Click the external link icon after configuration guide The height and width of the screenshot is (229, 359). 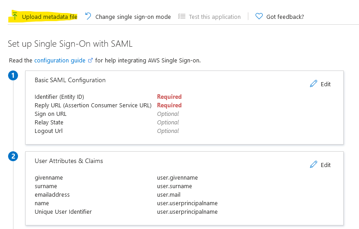90,60
